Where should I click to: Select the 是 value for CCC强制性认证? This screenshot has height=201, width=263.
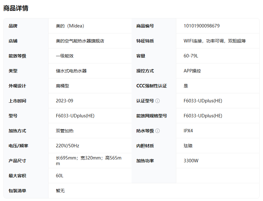pos(186,86)
